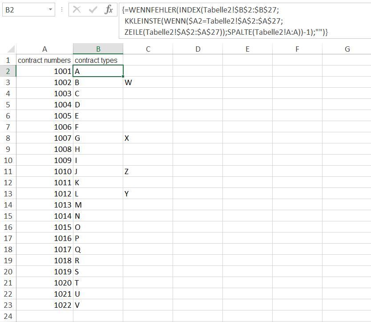Click the cell labeled contract numbers
The image size is (371, 322).
coord(44,60)
